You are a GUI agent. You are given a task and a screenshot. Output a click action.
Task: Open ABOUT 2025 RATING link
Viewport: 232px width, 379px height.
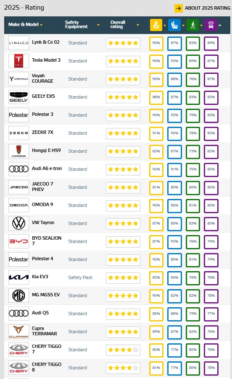pyautogui.click(x=208, y=8)
